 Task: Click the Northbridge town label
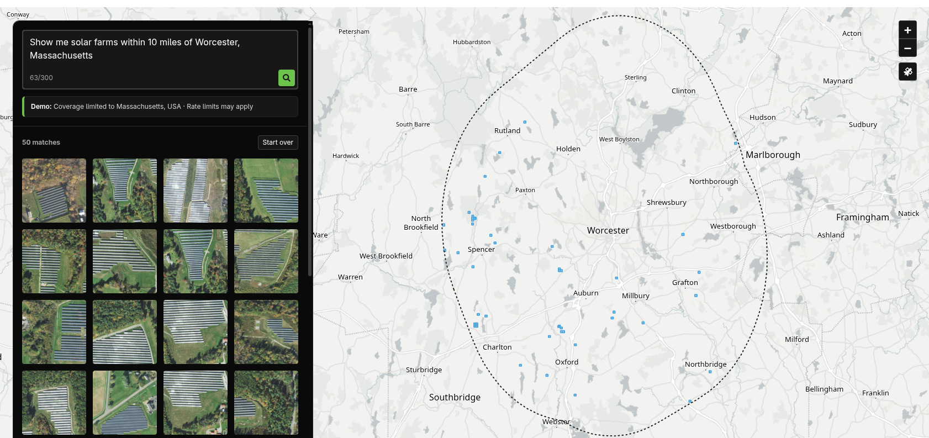tap(706, 364)
